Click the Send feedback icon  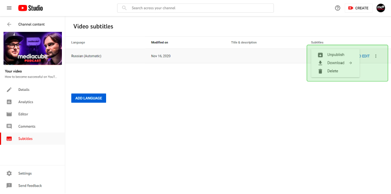pyautogui.click(x=9, y=186)
